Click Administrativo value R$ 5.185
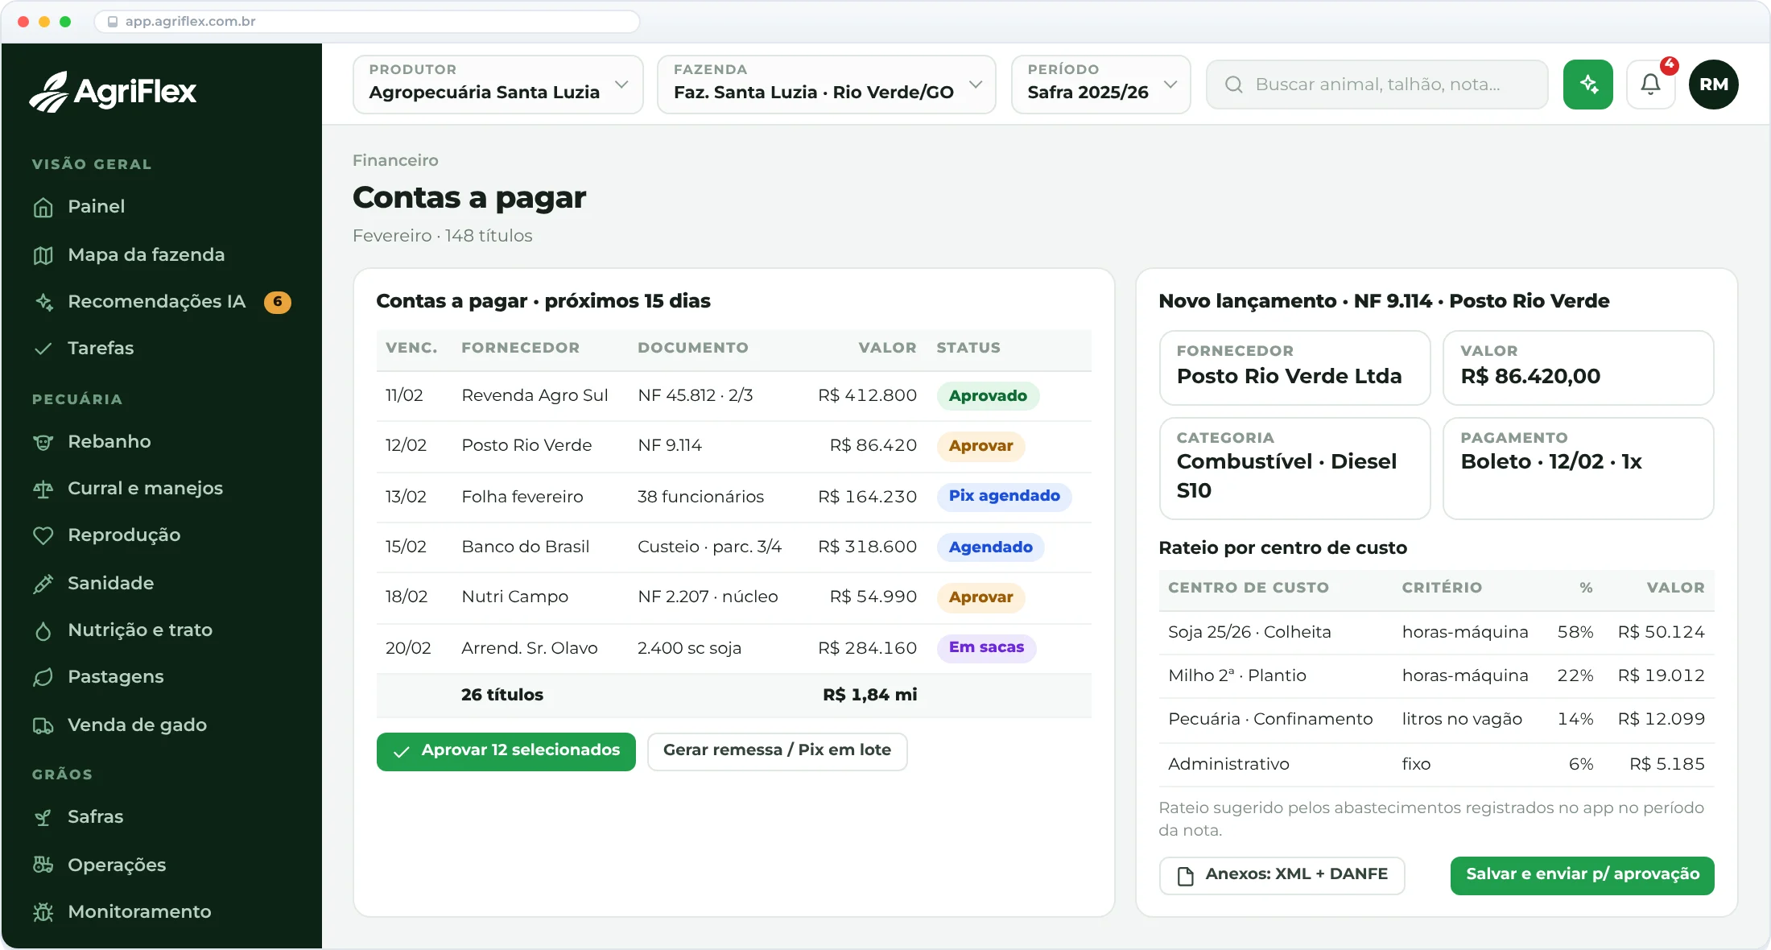 pyautogui.click(x=1667, y=764)
